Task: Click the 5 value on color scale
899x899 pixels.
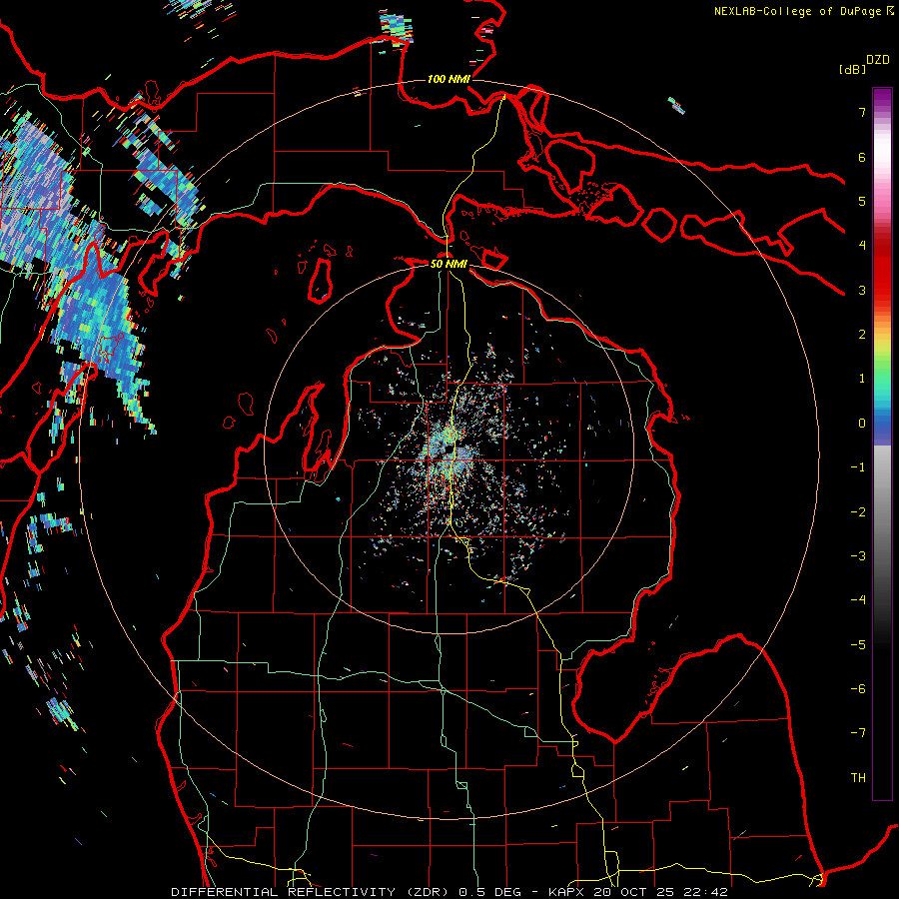Action: click(862, 201)
